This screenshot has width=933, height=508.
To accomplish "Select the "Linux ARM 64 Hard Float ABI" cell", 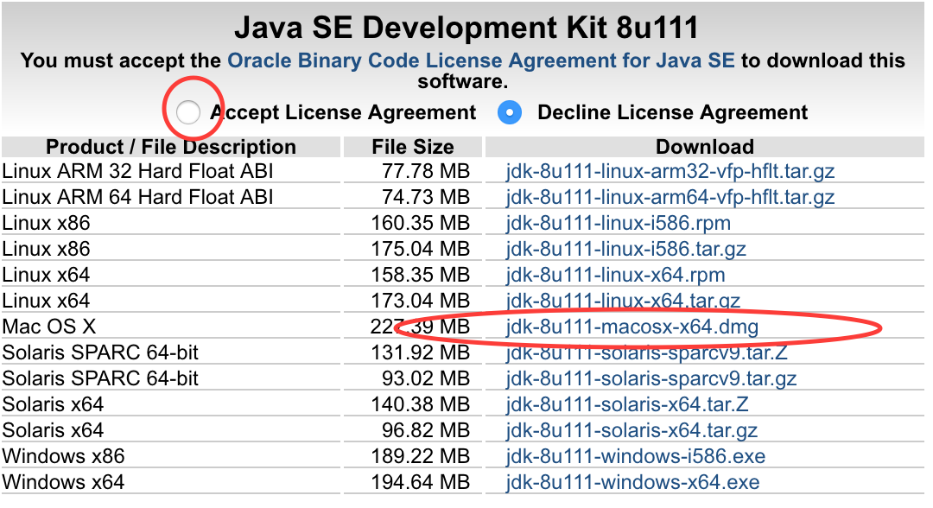I will point(171,197).
